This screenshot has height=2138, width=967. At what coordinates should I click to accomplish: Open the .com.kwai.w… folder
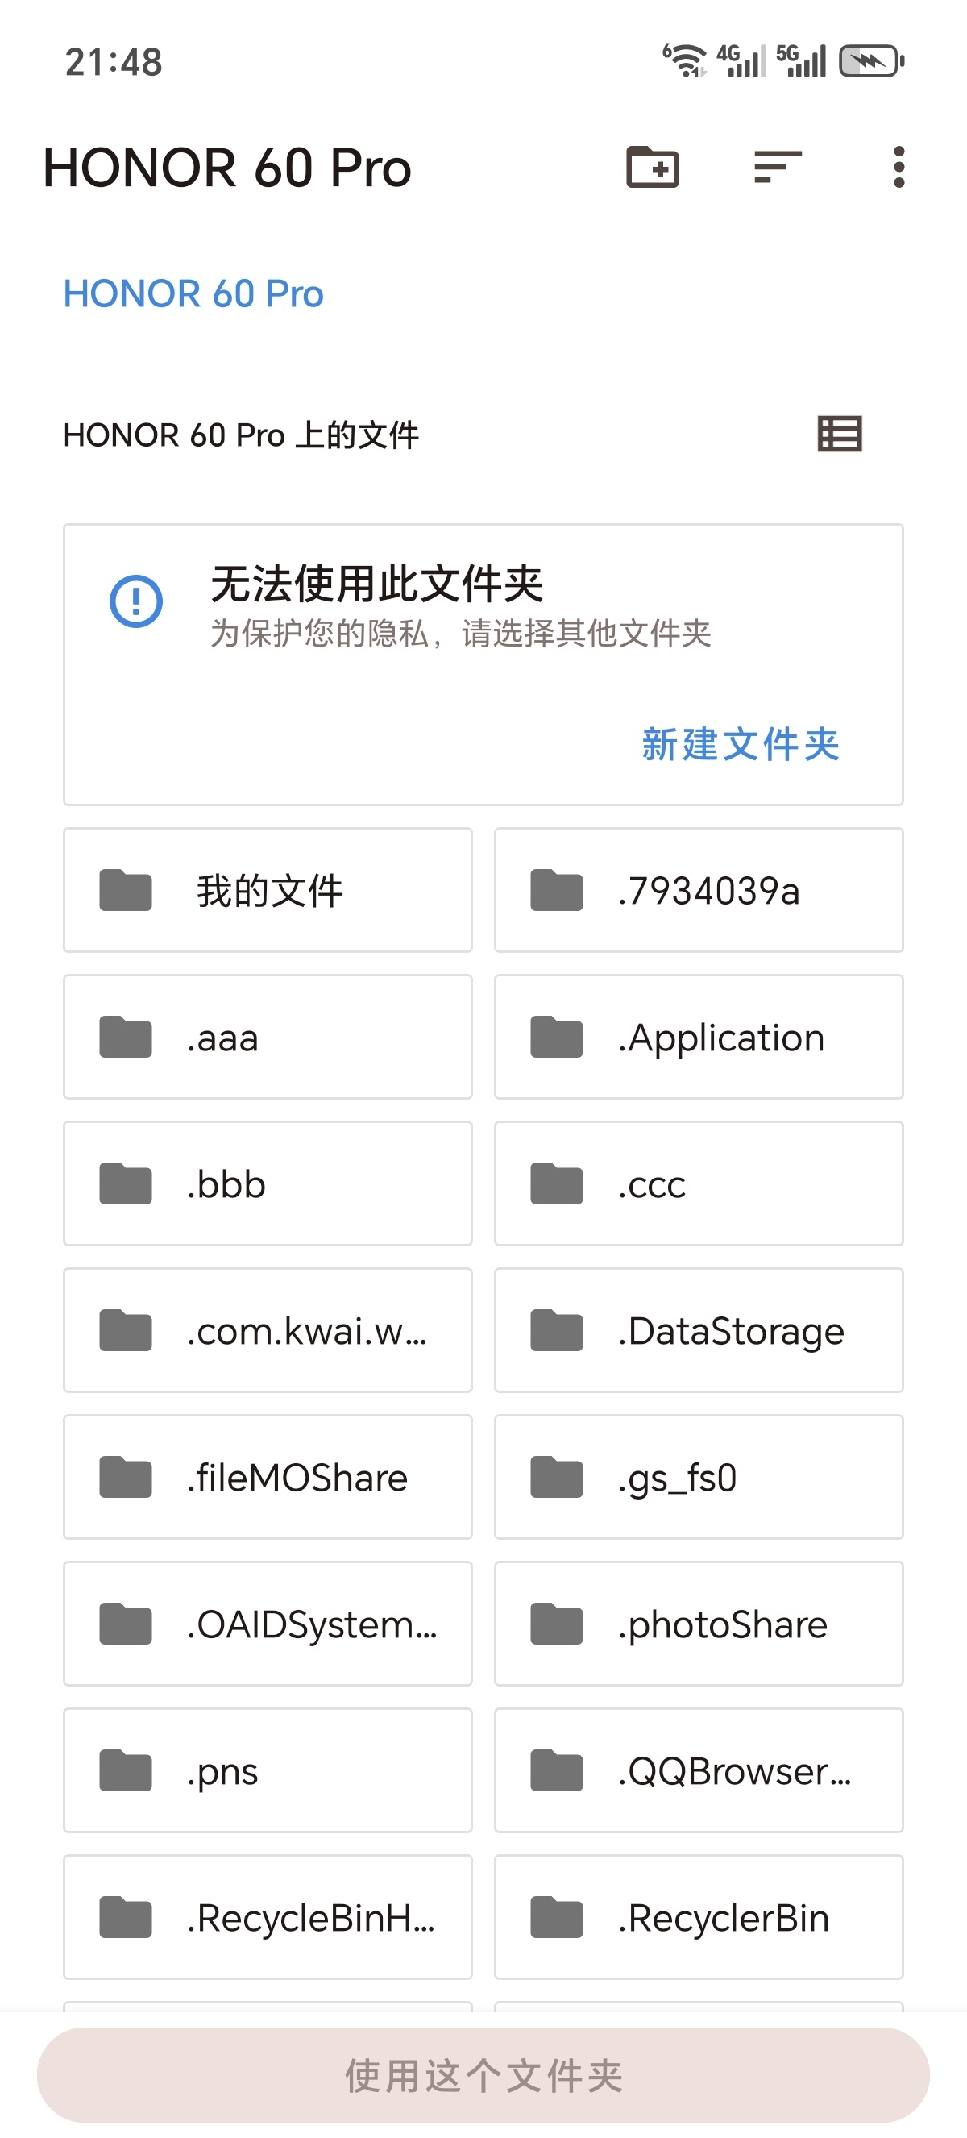[x=268, y=1329]
